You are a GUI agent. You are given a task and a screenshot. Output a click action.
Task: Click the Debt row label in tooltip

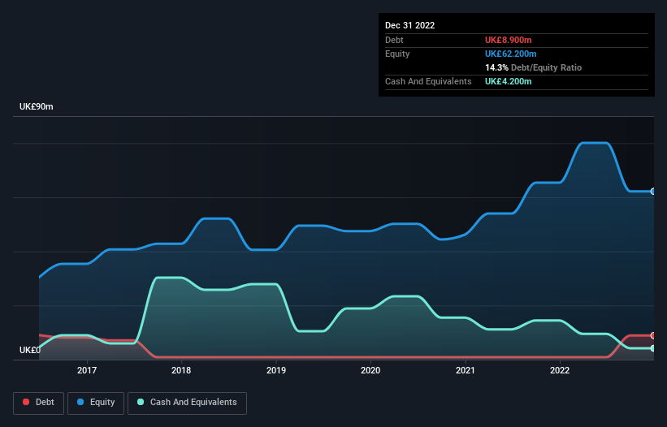point(394,40)
